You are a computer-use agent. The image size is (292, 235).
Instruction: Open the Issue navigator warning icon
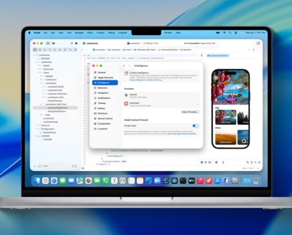(55, 50)
